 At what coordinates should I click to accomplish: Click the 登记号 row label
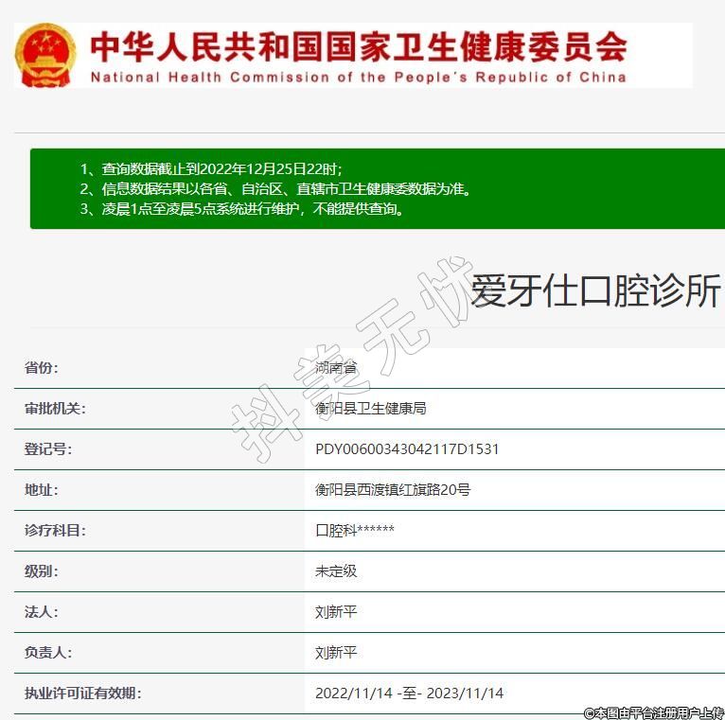click(x=48, y=449)
